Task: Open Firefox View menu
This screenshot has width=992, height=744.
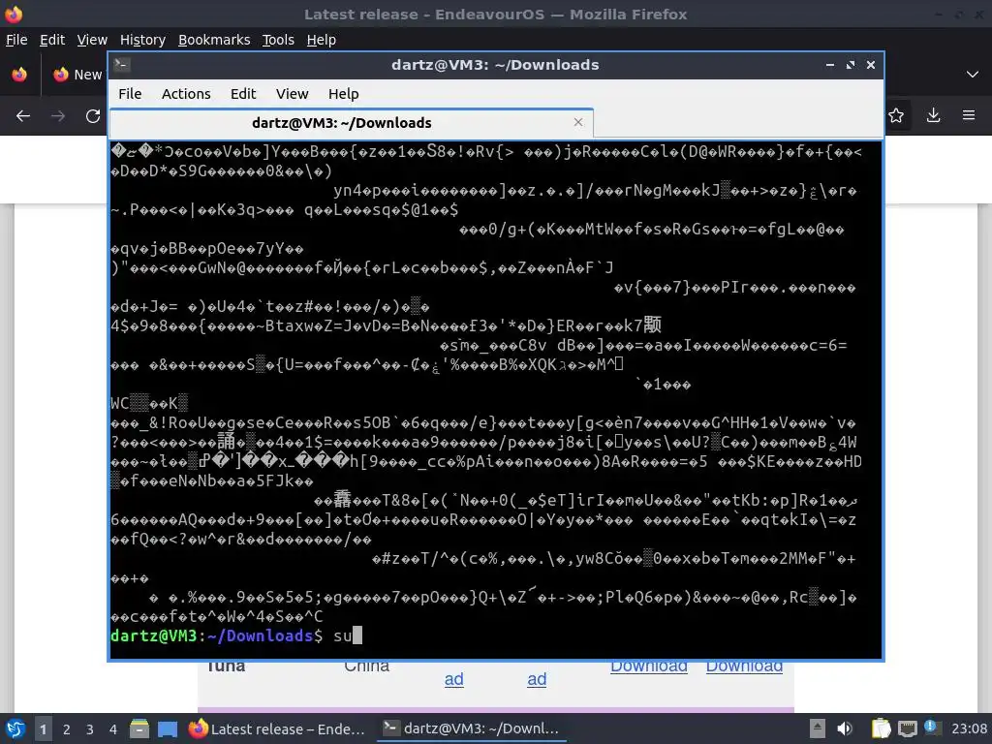Action: coord(92,40)
